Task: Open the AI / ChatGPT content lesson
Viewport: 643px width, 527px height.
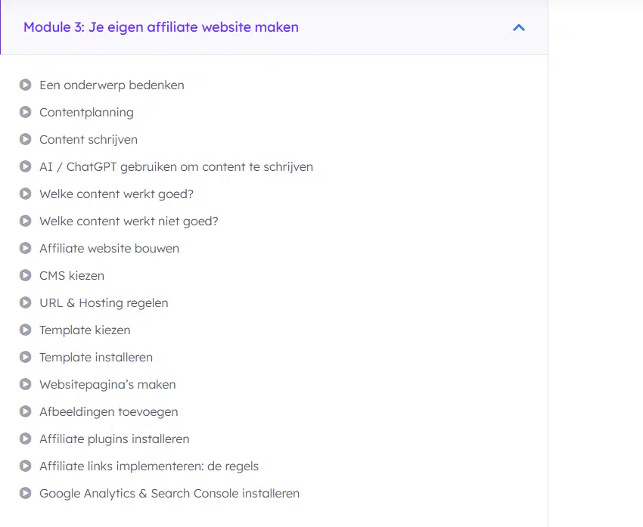Action: click(176, 166)
